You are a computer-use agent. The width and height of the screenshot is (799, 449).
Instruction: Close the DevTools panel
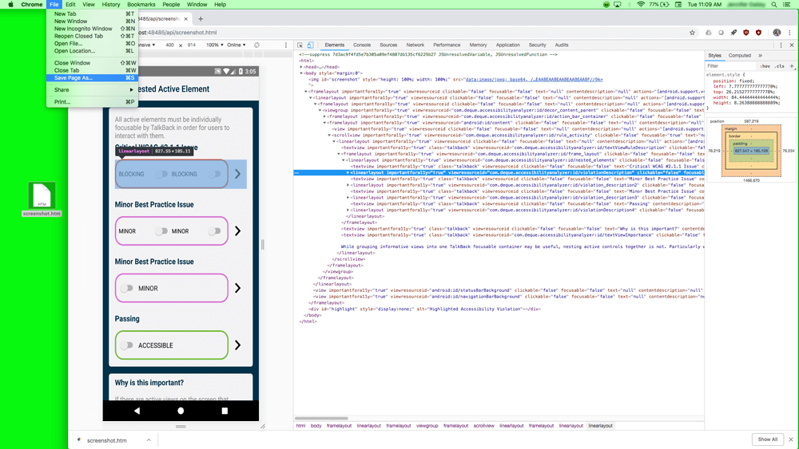(x=792, y=45)
